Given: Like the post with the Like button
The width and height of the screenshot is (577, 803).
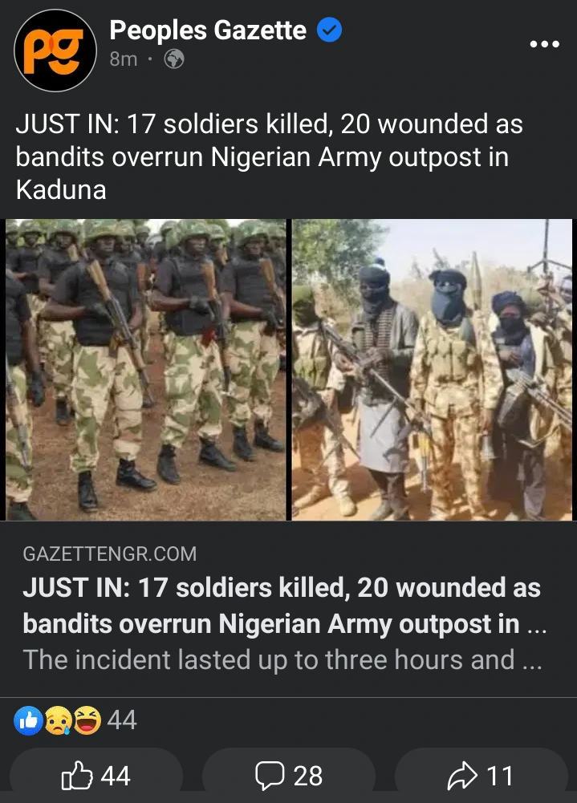Looking at the screenshot, I should [96, 776].
